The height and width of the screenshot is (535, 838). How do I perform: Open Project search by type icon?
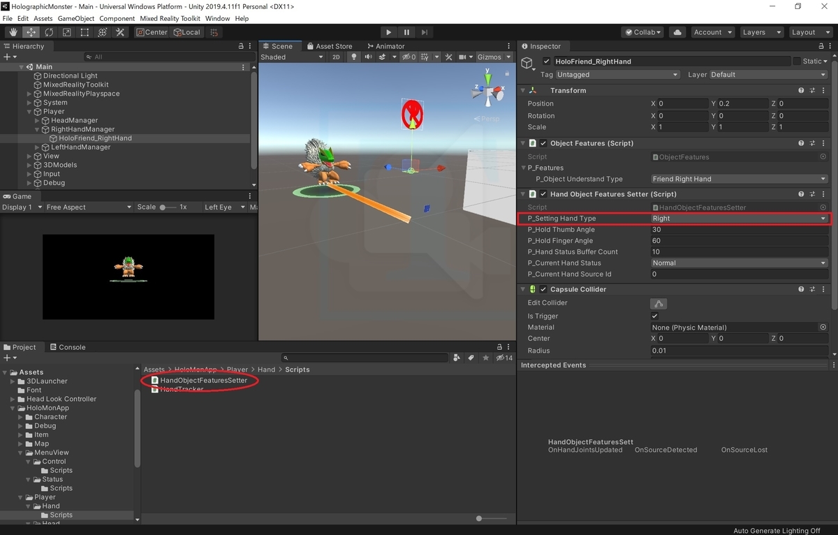click(457, 358)
